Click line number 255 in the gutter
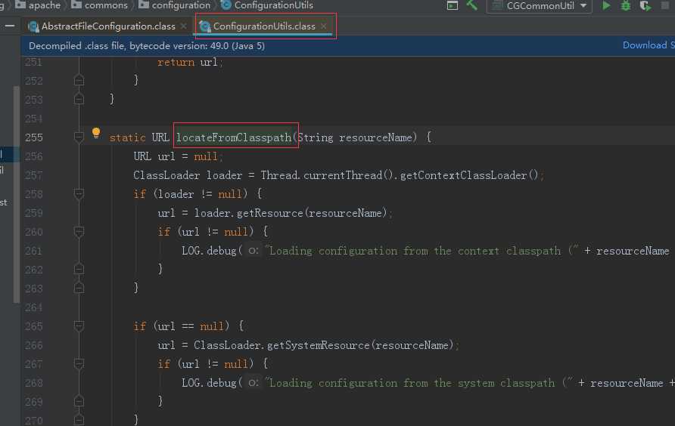The image size is (675, 426). point(34,137)
